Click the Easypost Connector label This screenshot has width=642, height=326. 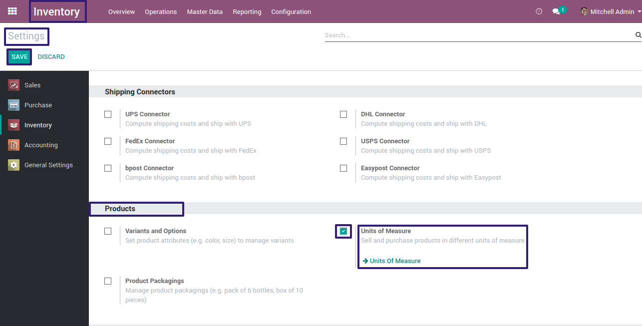tap(390, 168)
